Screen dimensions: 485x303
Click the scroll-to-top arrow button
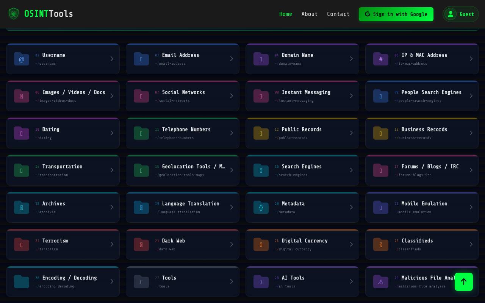tap(464, 282)
